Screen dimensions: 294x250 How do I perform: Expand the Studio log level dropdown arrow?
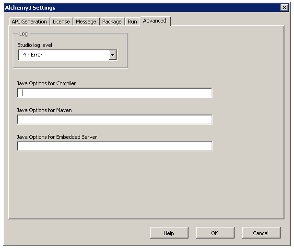pyautogui.click(x=113, y=55)
